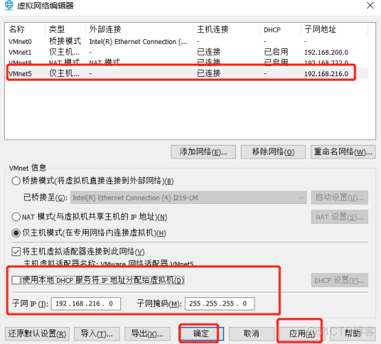Click subnet address 192.168.200.0 cell
Viewport: 381px width, 344px height.
point(326,52)
